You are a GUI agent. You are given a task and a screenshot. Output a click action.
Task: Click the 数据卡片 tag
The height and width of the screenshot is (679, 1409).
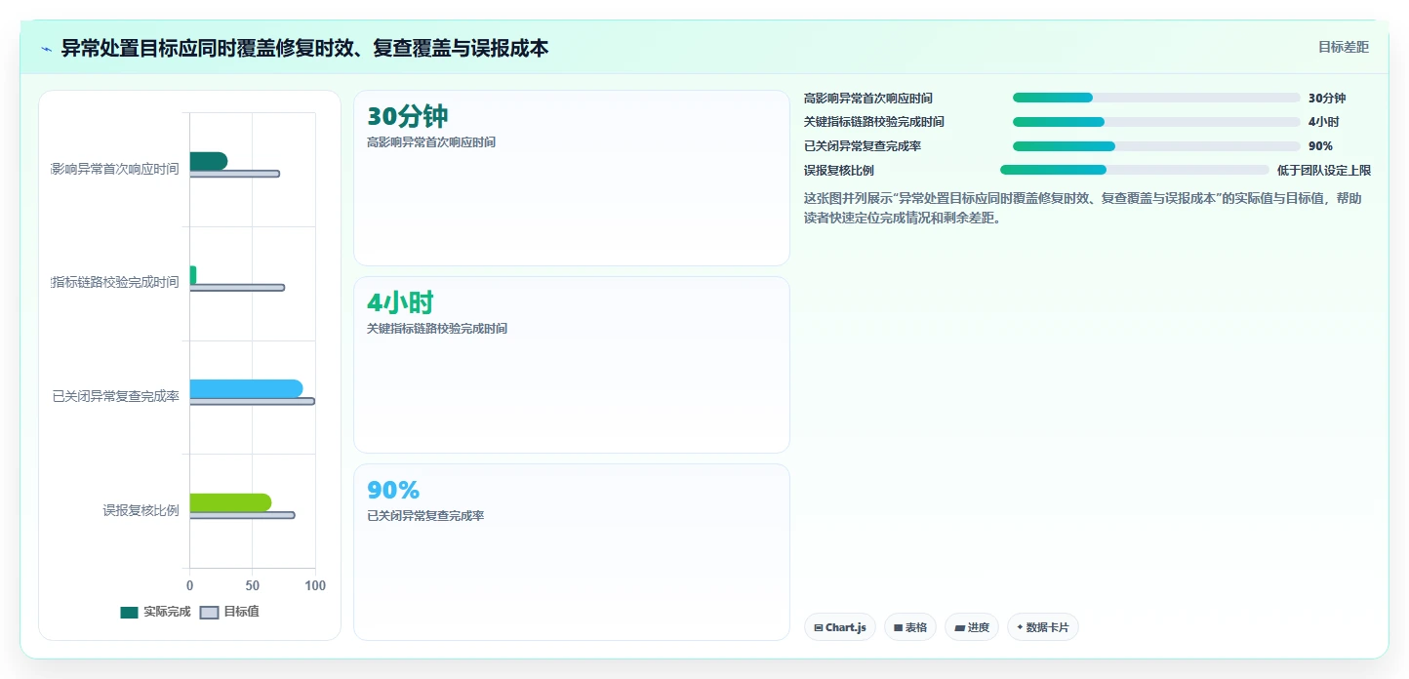click(1043, 627)
